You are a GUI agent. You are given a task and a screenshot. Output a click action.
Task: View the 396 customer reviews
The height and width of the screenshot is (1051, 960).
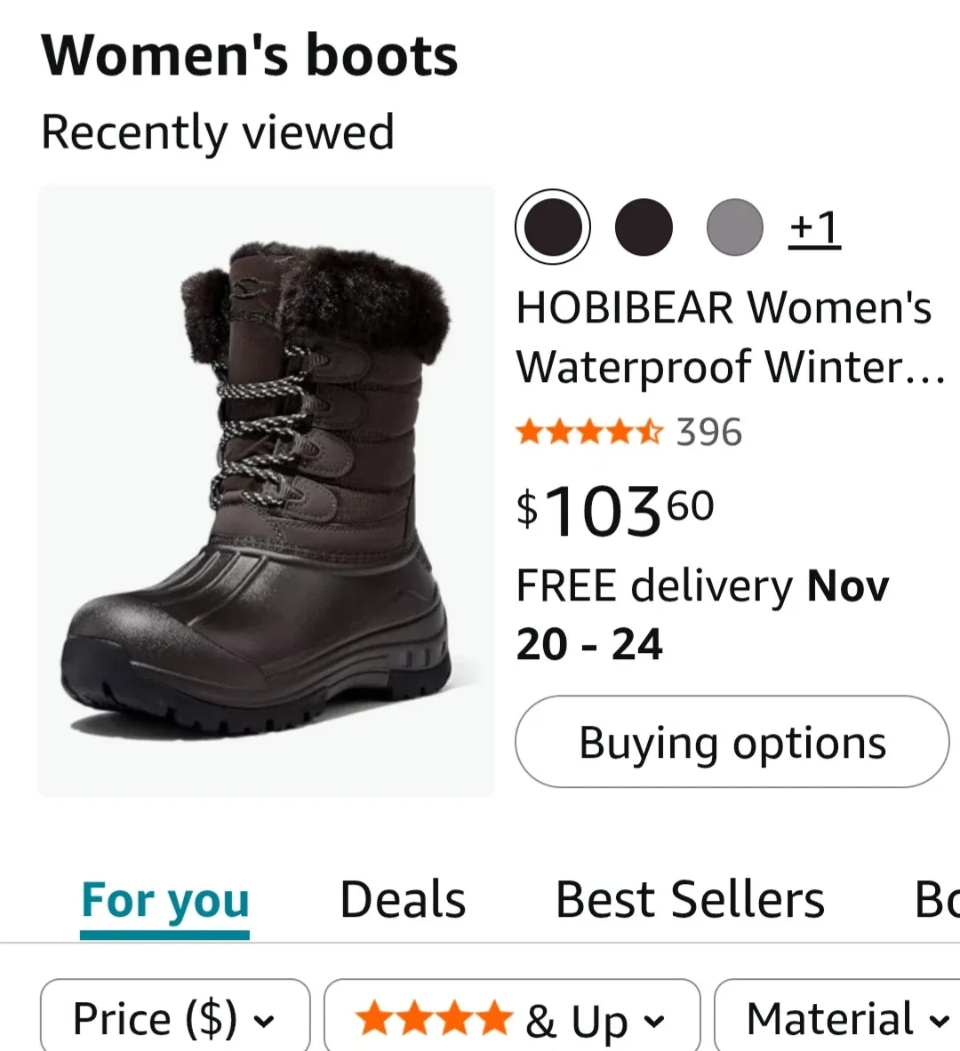point(708,433)
